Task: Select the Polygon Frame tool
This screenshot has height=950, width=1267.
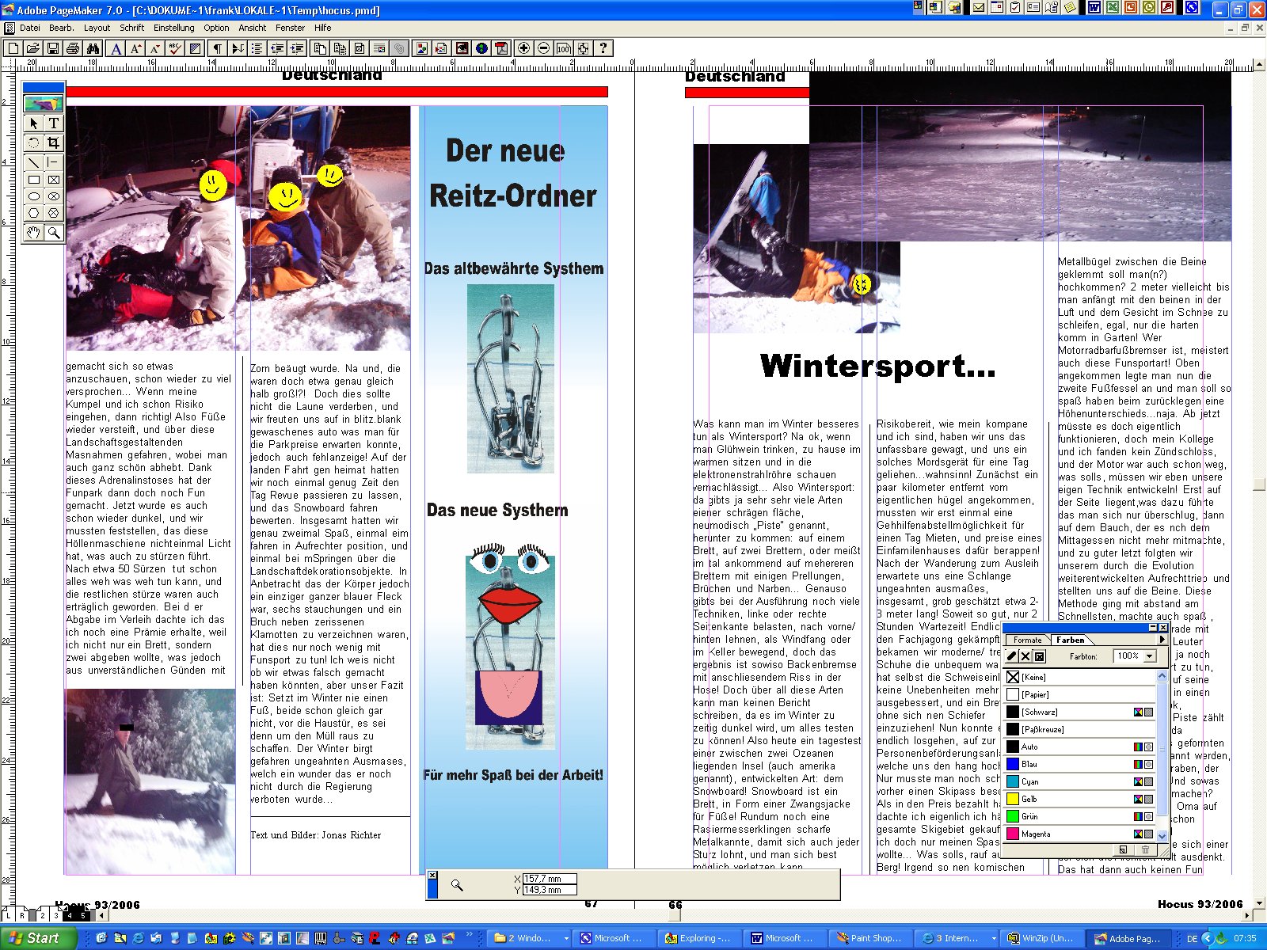Action: click(53, 213)
